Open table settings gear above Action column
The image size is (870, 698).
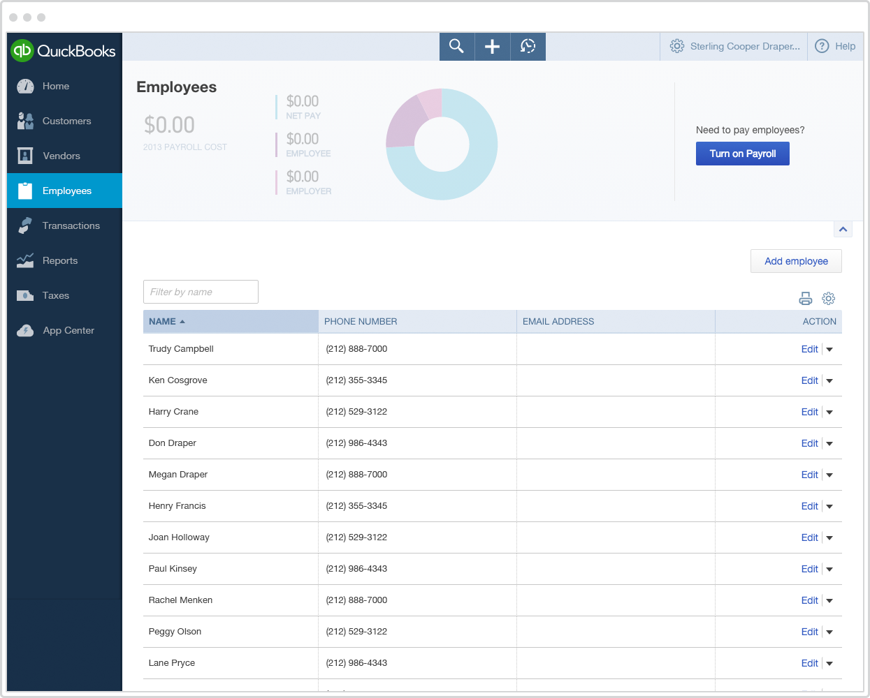click(829, 299)
